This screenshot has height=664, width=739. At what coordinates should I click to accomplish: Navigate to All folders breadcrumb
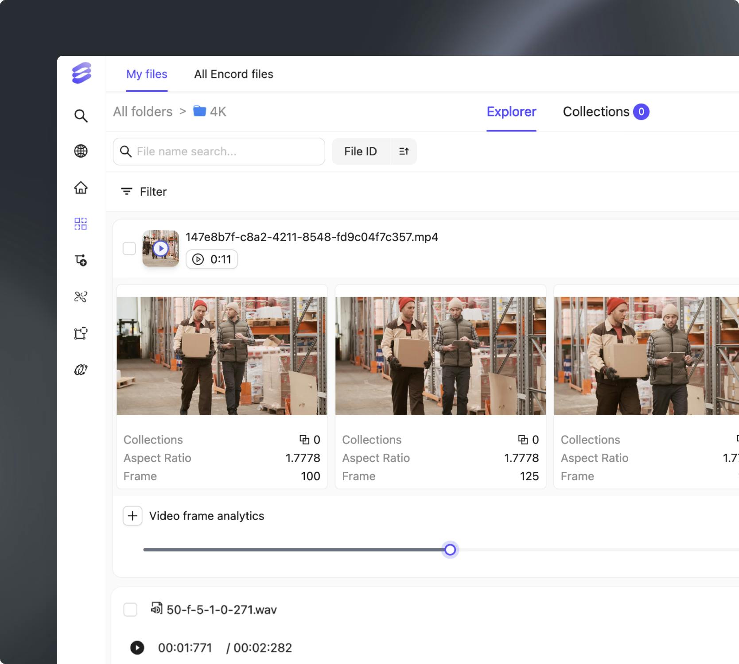click(x=143, y=112)
